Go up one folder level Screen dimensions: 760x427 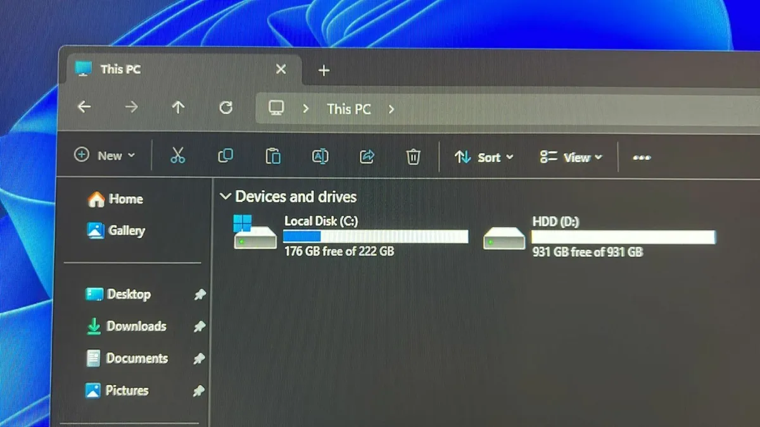pyautogui.click(x=178, y=108)
